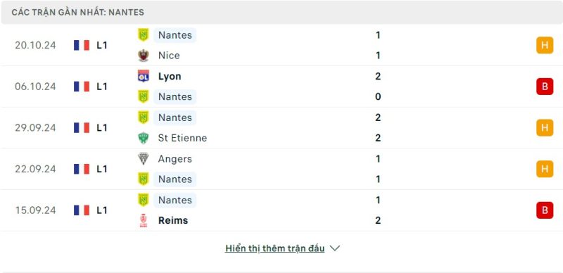Click the draw badge for Nantes–Nice match
Screen dimensions: 563x273
pyautogui.click(x=545, y=45)
